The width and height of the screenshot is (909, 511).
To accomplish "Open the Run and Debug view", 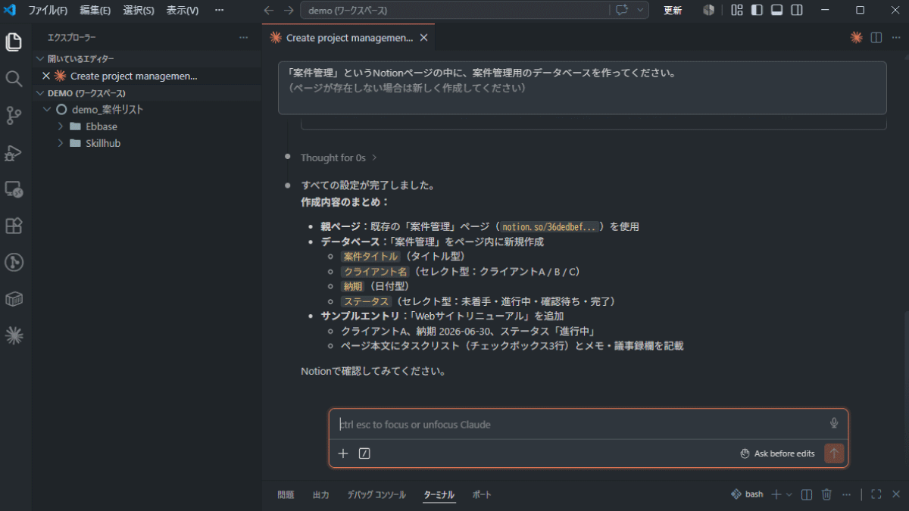I will click(14, 152).
